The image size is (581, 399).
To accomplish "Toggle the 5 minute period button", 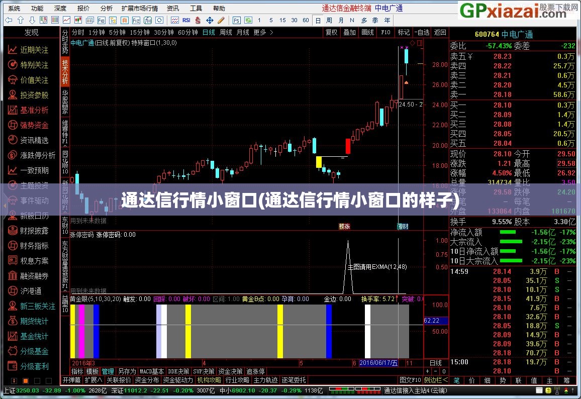I will [271, 21].
